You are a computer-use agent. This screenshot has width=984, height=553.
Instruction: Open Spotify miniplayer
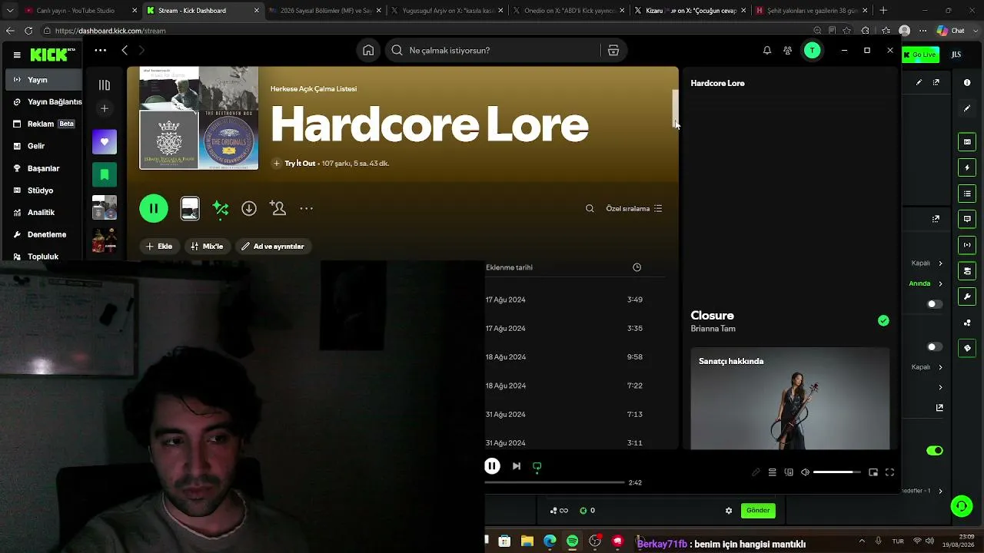873,472
